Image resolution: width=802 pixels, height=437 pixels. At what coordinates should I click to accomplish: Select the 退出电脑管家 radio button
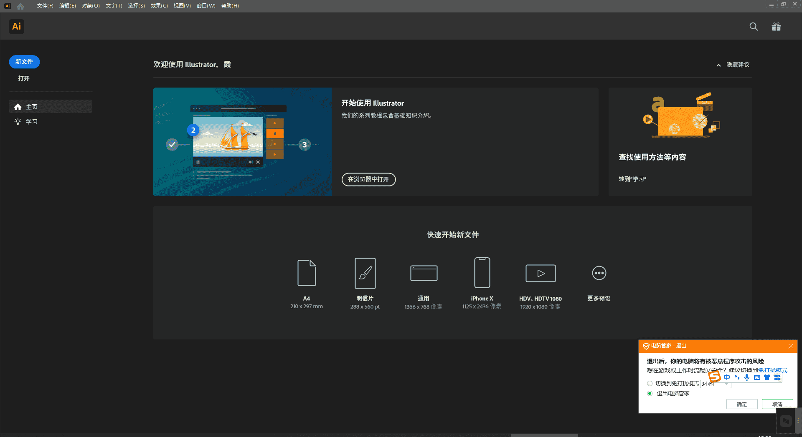click(650, 393)
